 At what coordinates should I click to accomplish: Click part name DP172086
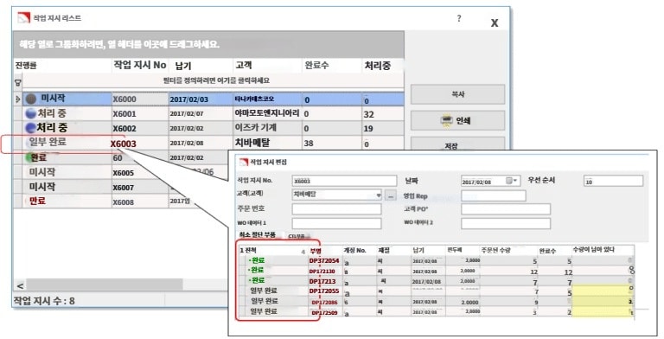click(x=325, y=302)
